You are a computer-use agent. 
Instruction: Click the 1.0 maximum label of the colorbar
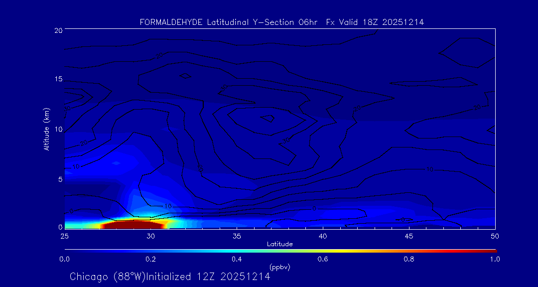click(495, 259)
